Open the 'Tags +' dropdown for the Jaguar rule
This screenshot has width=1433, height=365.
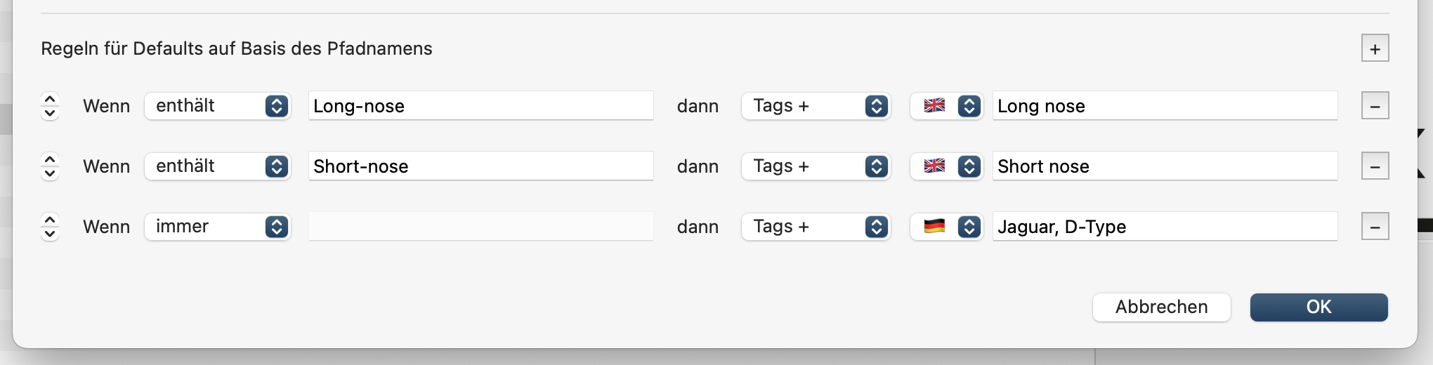click(816, 227)
